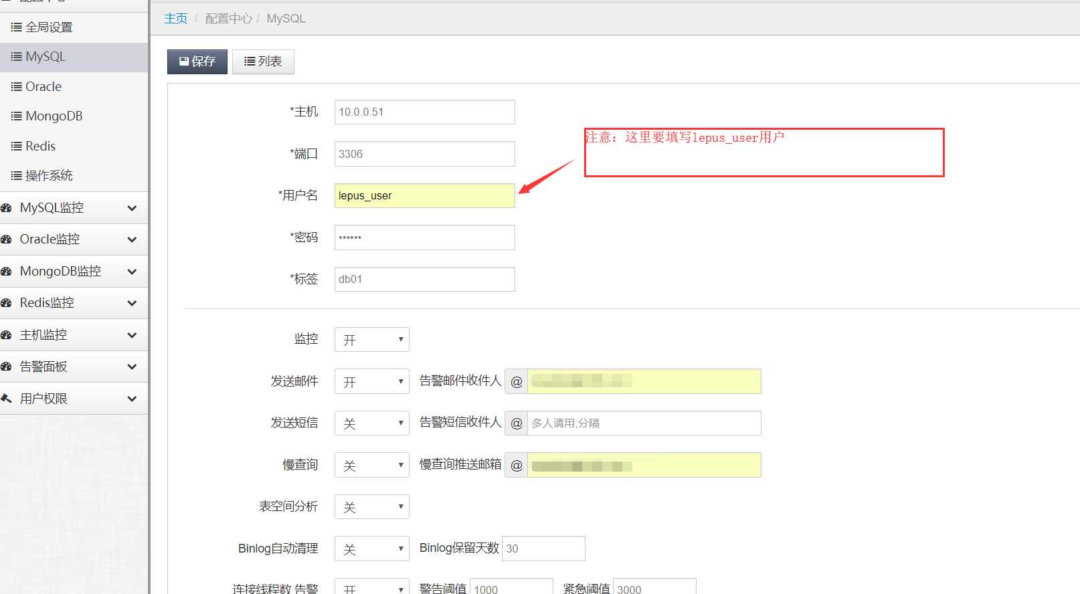Viewport: 1080px width, 594px height.
Task: Click the list icon beside 全局设置
Action: point(16,27)
